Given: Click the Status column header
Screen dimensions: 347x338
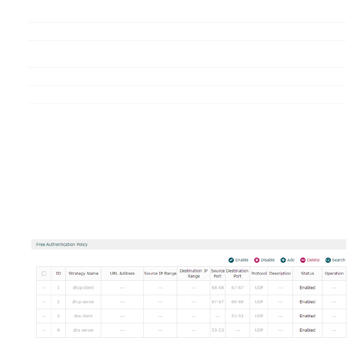Looking at the screenshot, I should pos(307,273).
